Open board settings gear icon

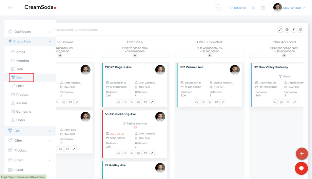pos(287,30)
